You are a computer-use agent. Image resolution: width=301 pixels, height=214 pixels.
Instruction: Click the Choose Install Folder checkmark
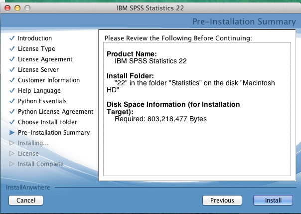(12, 122)
